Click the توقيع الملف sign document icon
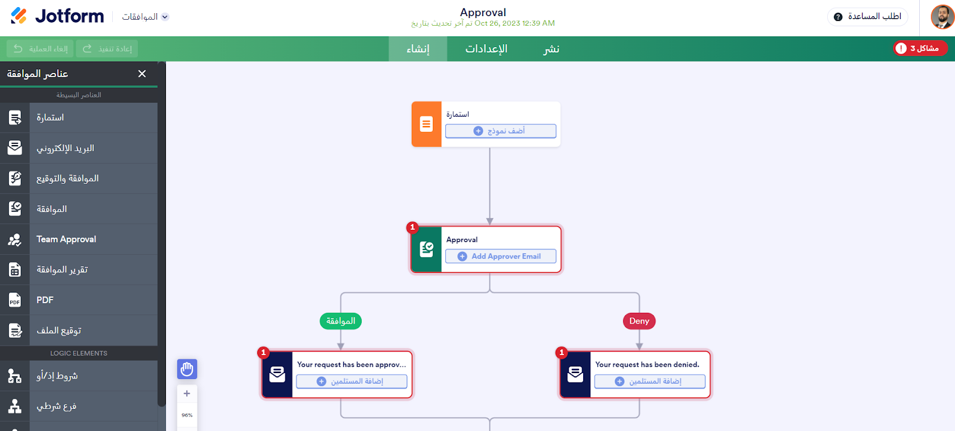 click(x=15, y=331)
